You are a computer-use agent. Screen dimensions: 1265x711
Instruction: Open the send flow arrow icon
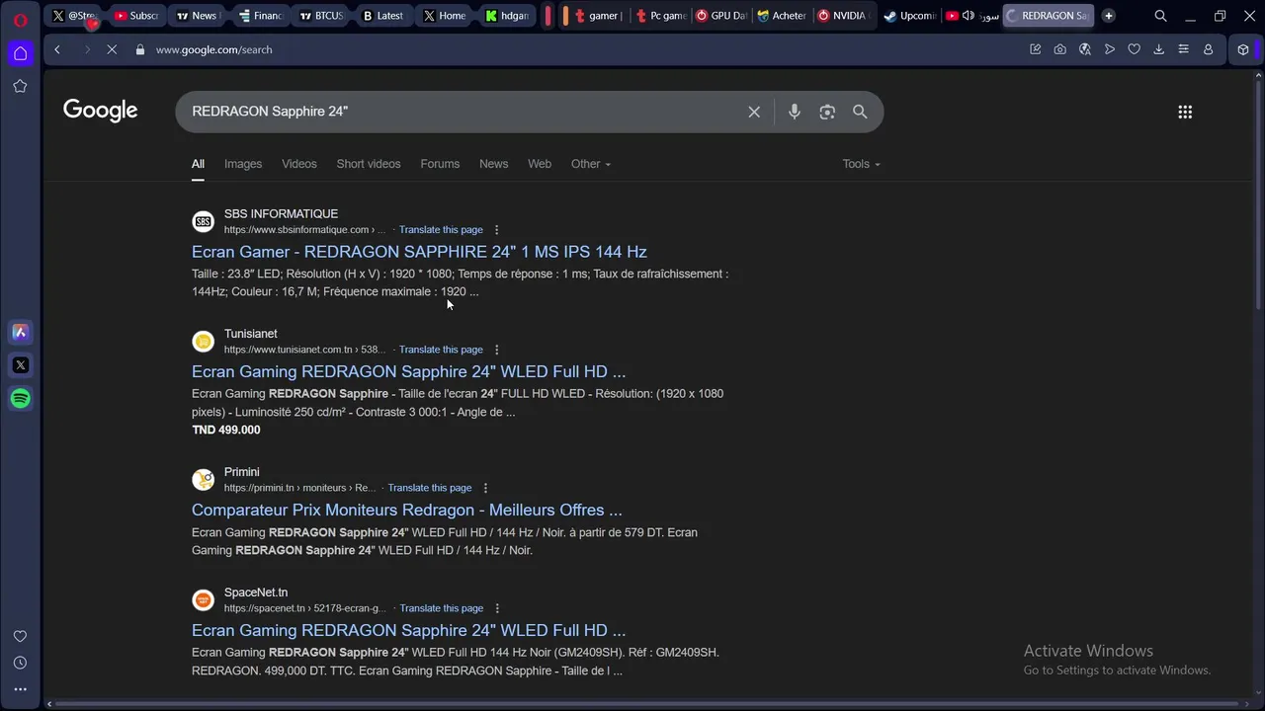click(1110, 49)
